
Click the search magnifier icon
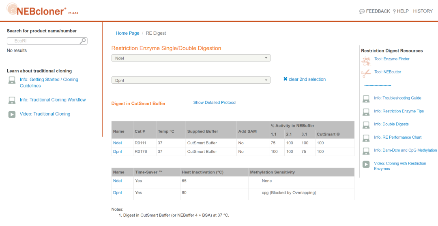[x=83, y=41]
